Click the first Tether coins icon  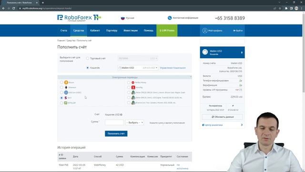pos(133,92)
